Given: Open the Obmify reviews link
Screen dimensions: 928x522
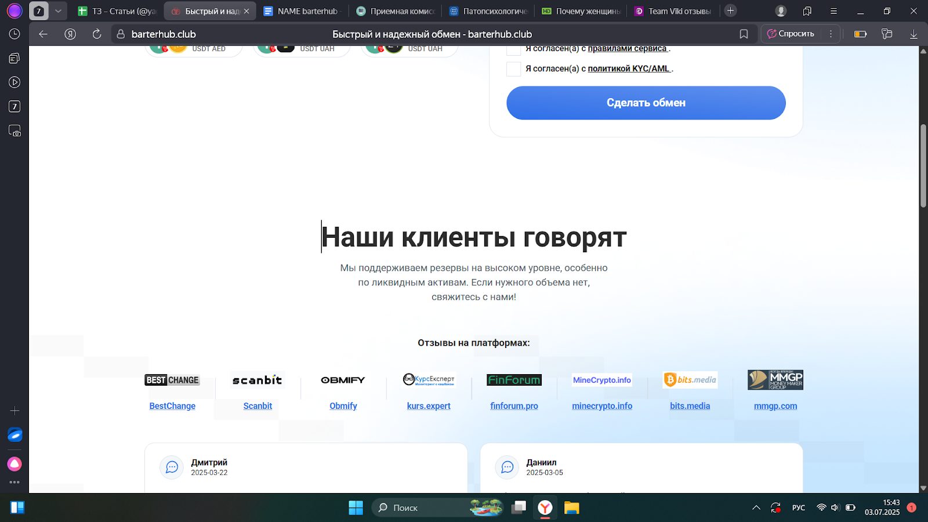Looking at the screenshot, I should click(343, 406).
